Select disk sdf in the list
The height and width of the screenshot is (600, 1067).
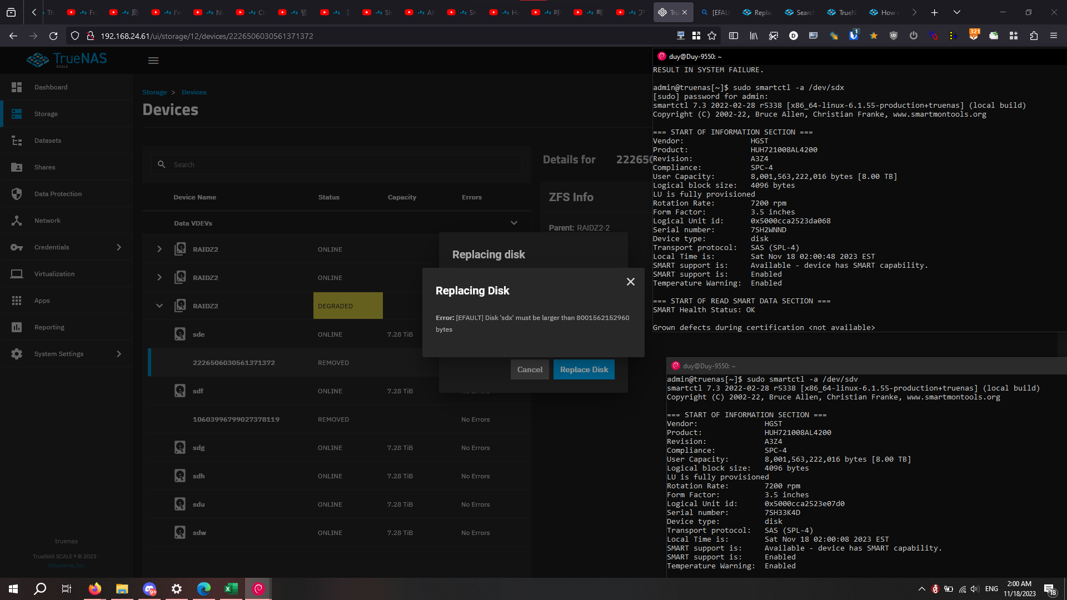pos(336,391)
